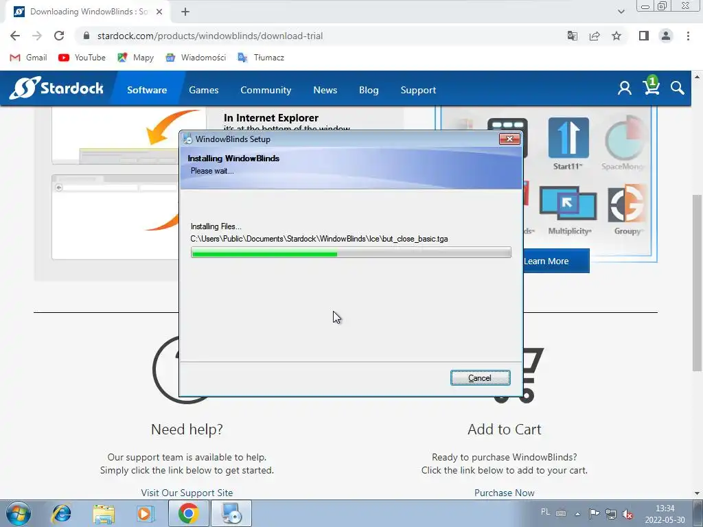Launch Internet Explorer from taskbar

[x=61, y=513]
